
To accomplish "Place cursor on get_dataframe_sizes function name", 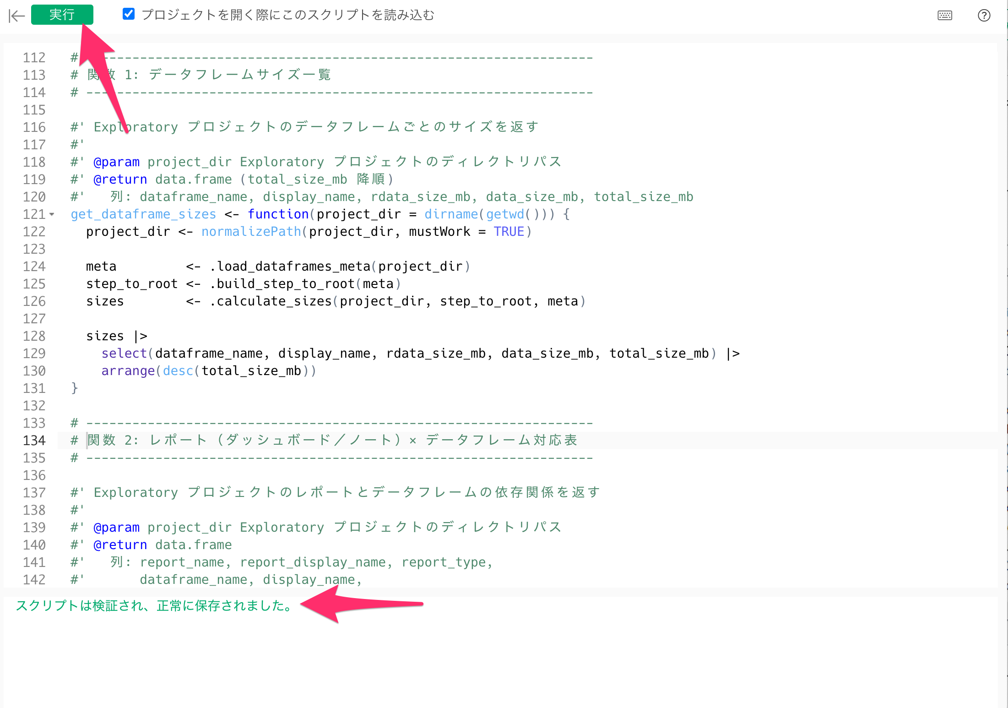I will pyautogui.click(x=143, y=214).
